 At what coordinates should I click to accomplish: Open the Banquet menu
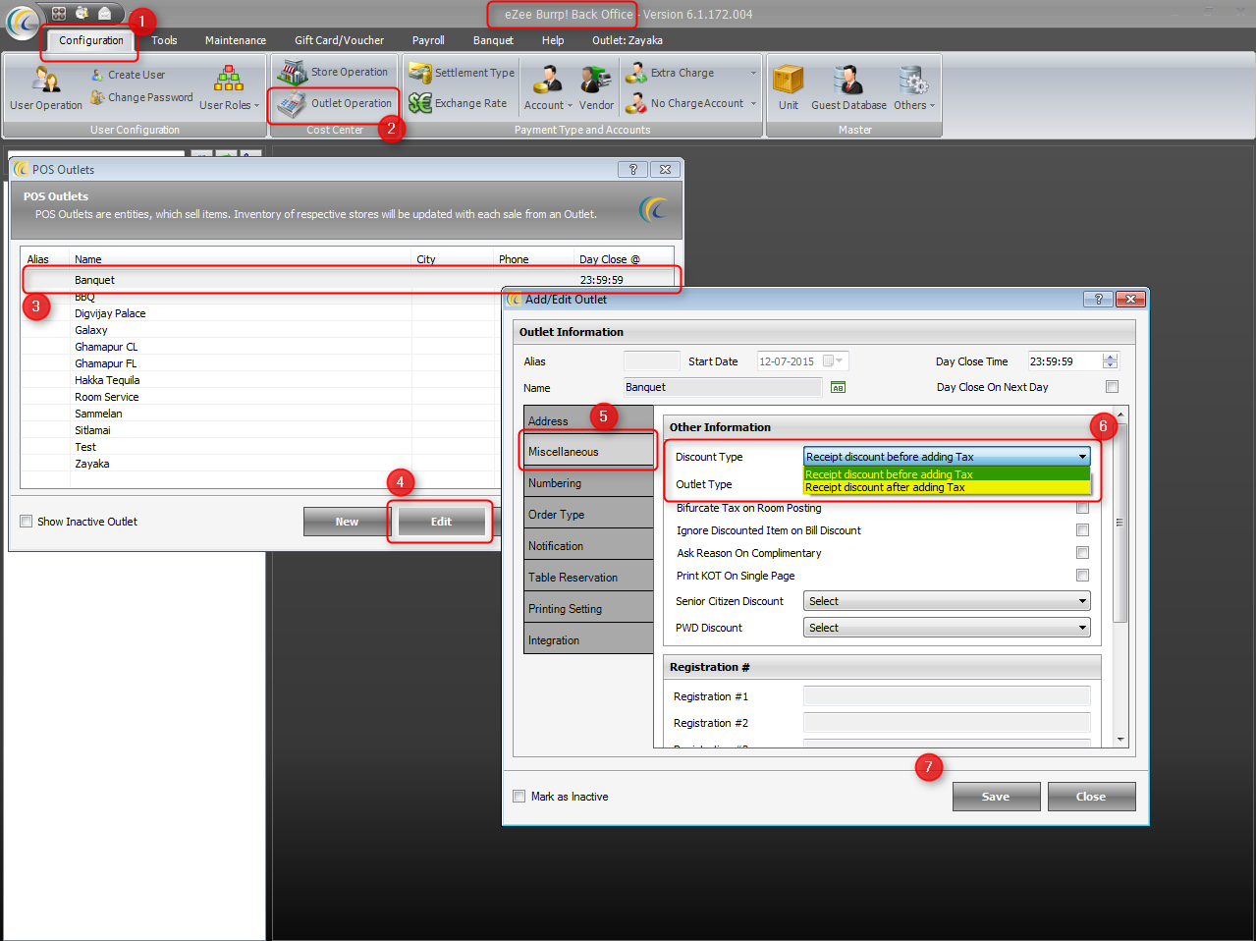click(x=493, y=40)
